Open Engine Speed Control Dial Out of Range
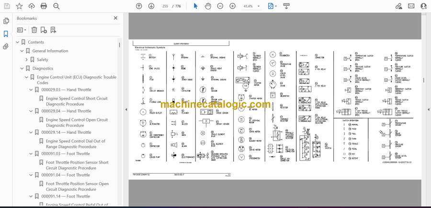Viewport: 431px width, 208px height. (x=76, y=144)
